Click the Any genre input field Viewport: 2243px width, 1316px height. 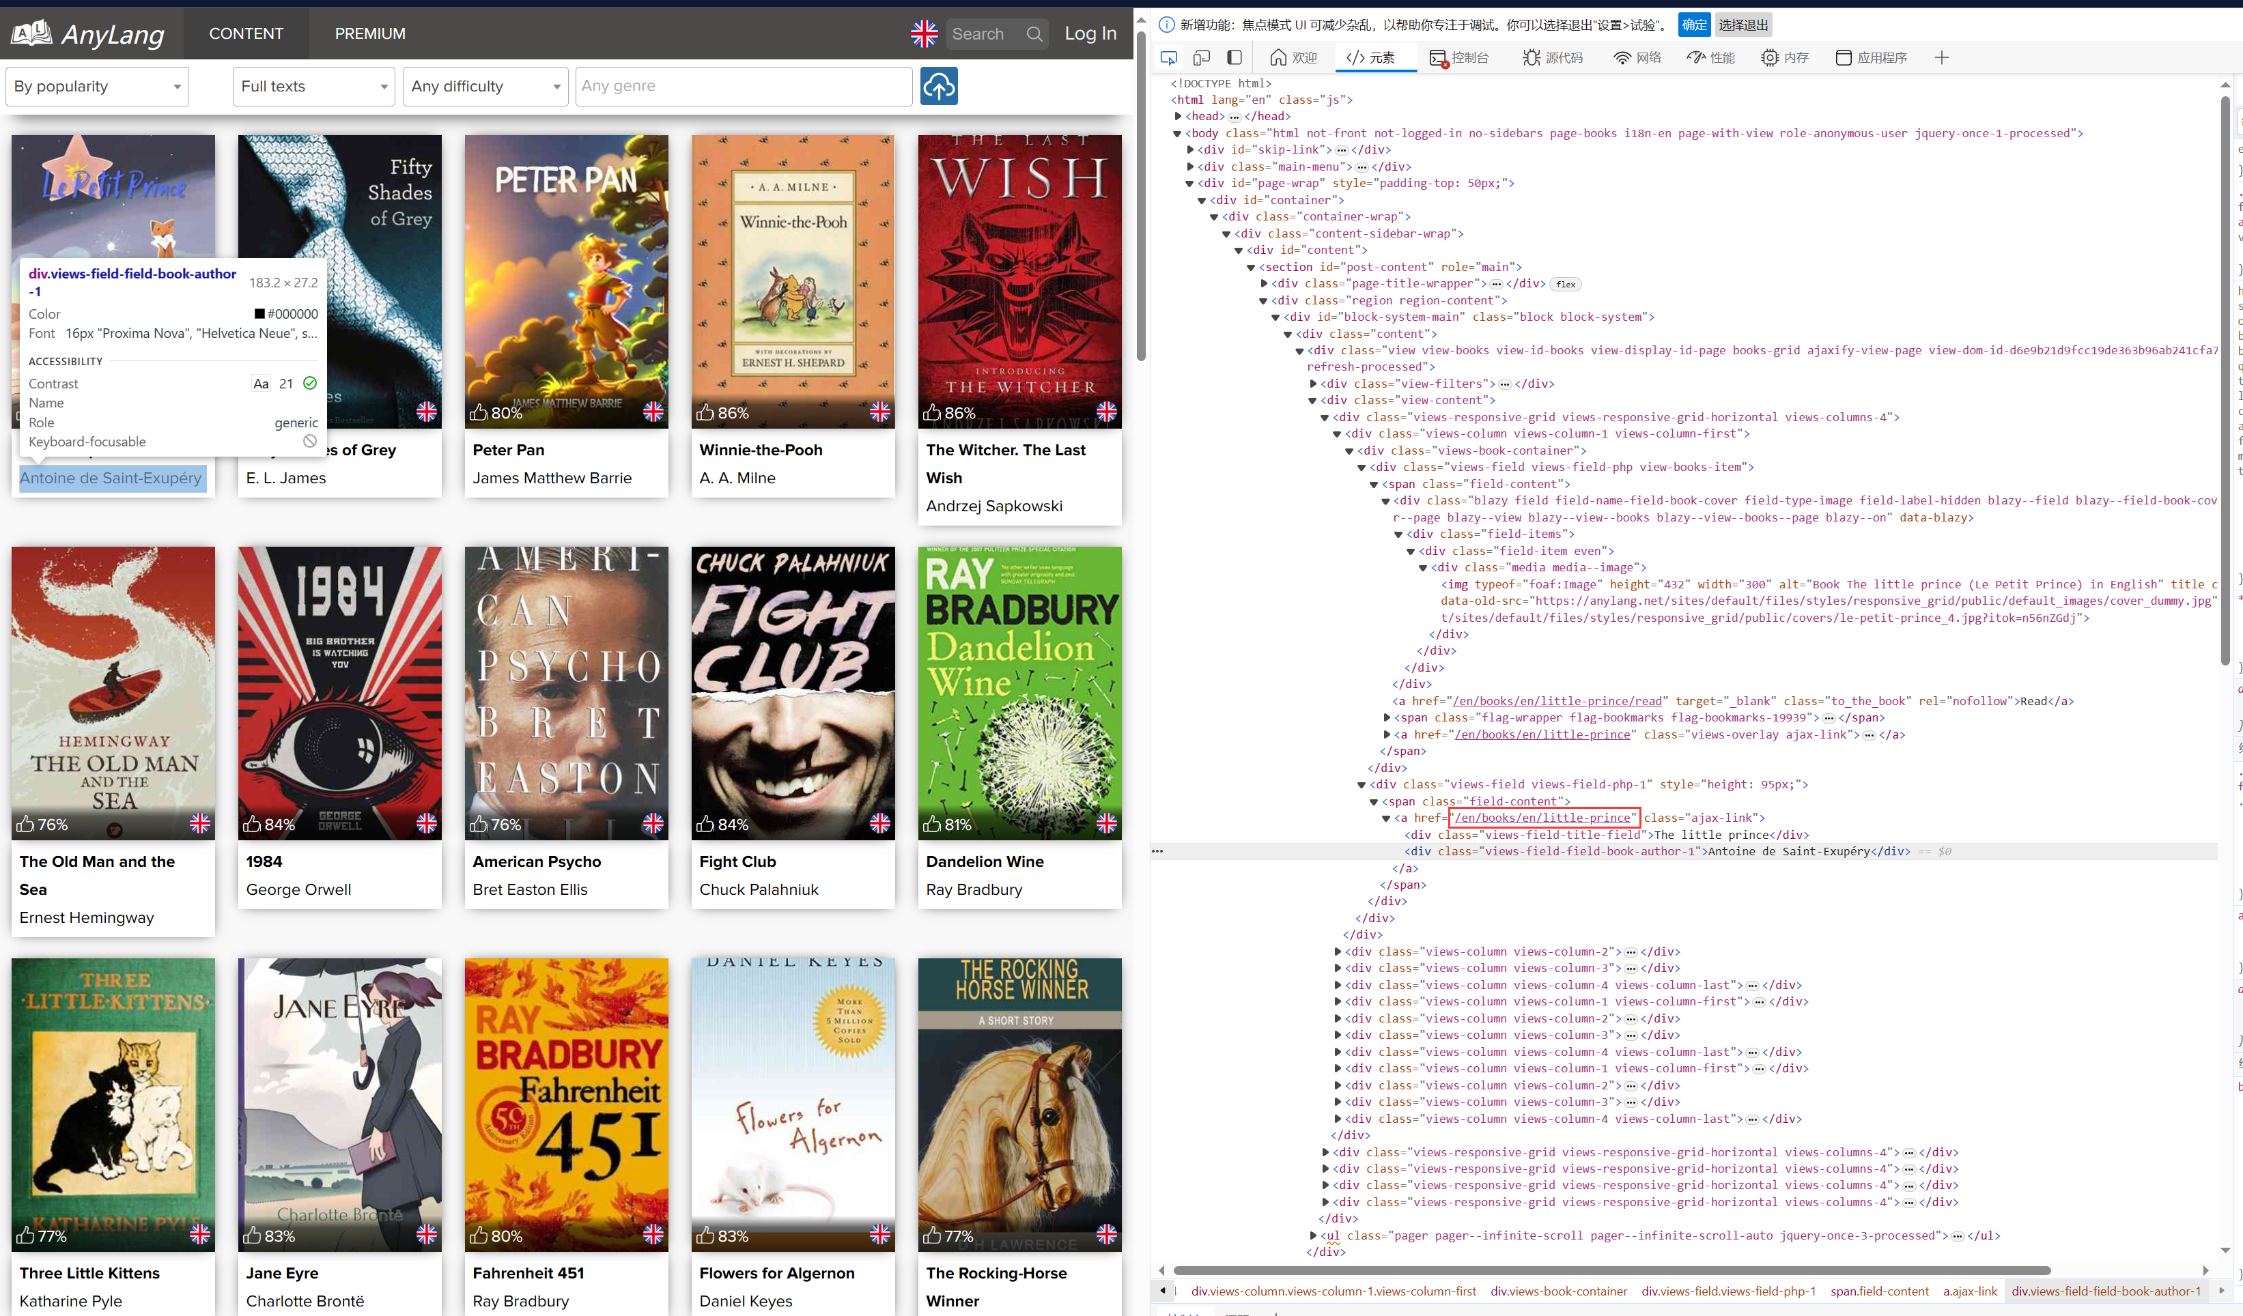(x=744, y=86)
